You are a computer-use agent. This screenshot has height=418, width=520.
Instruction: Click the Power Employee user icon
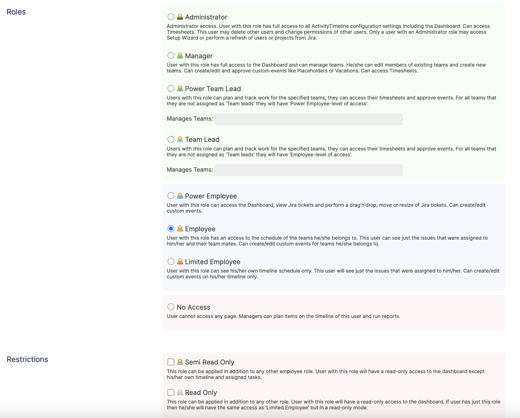click(x=180, y=196)
